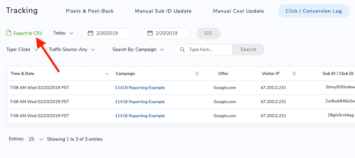The height and width of the screenshot is (158, 355).
Task: Open the Traffic Source: Any dropdown
Action: [72, 49]
